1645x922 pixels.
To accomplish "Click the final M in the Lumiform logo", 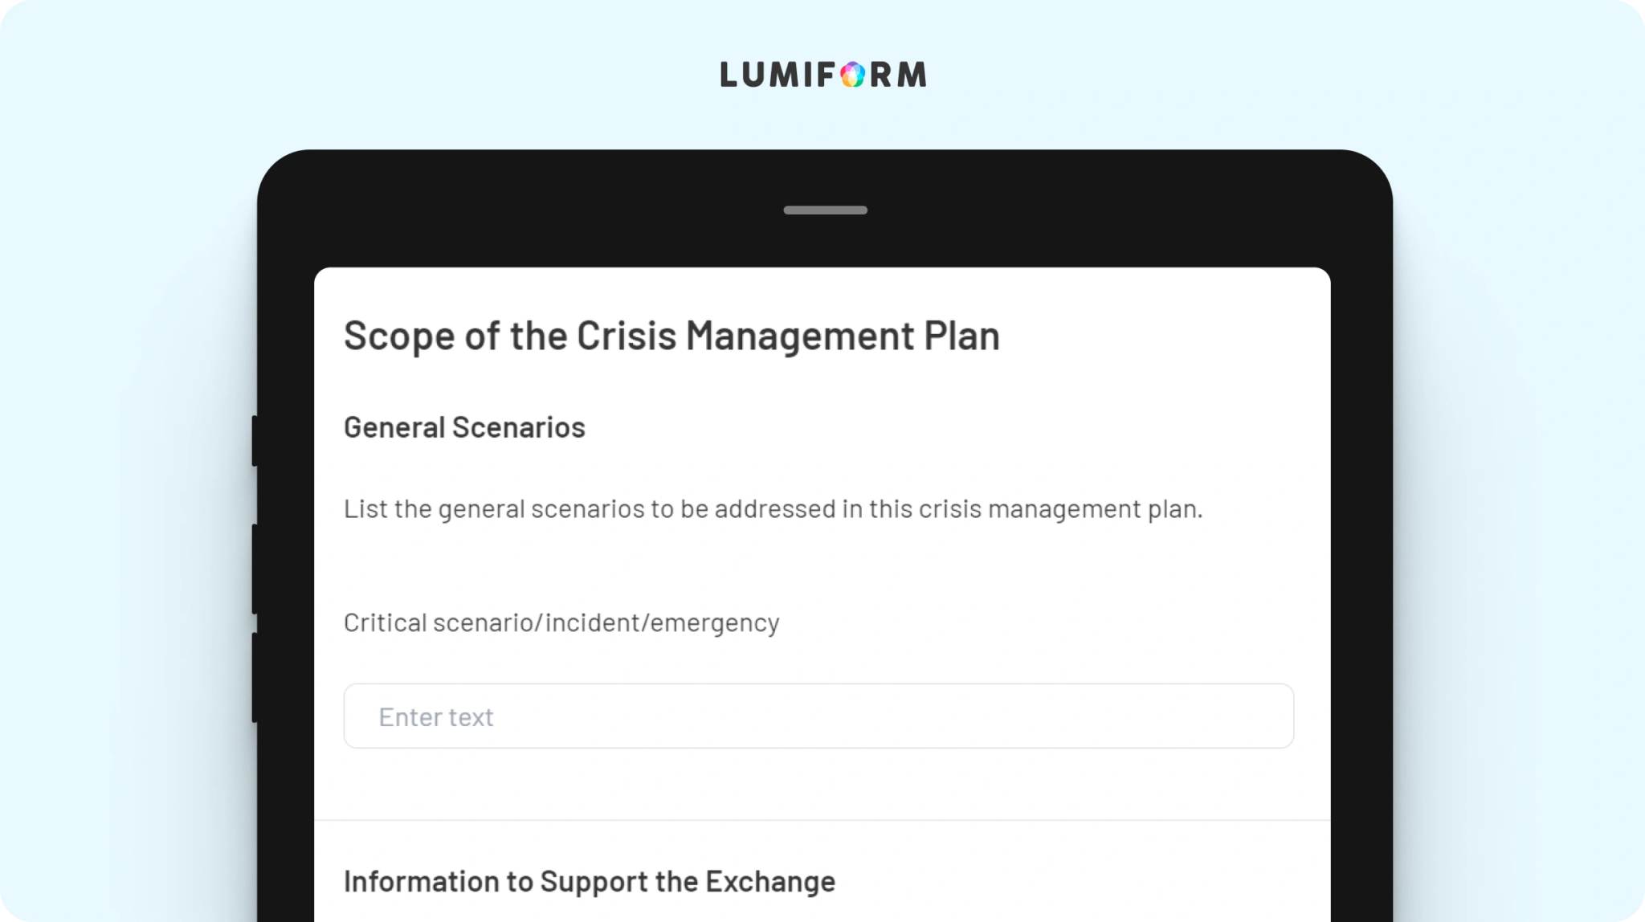I will point(912,75).
